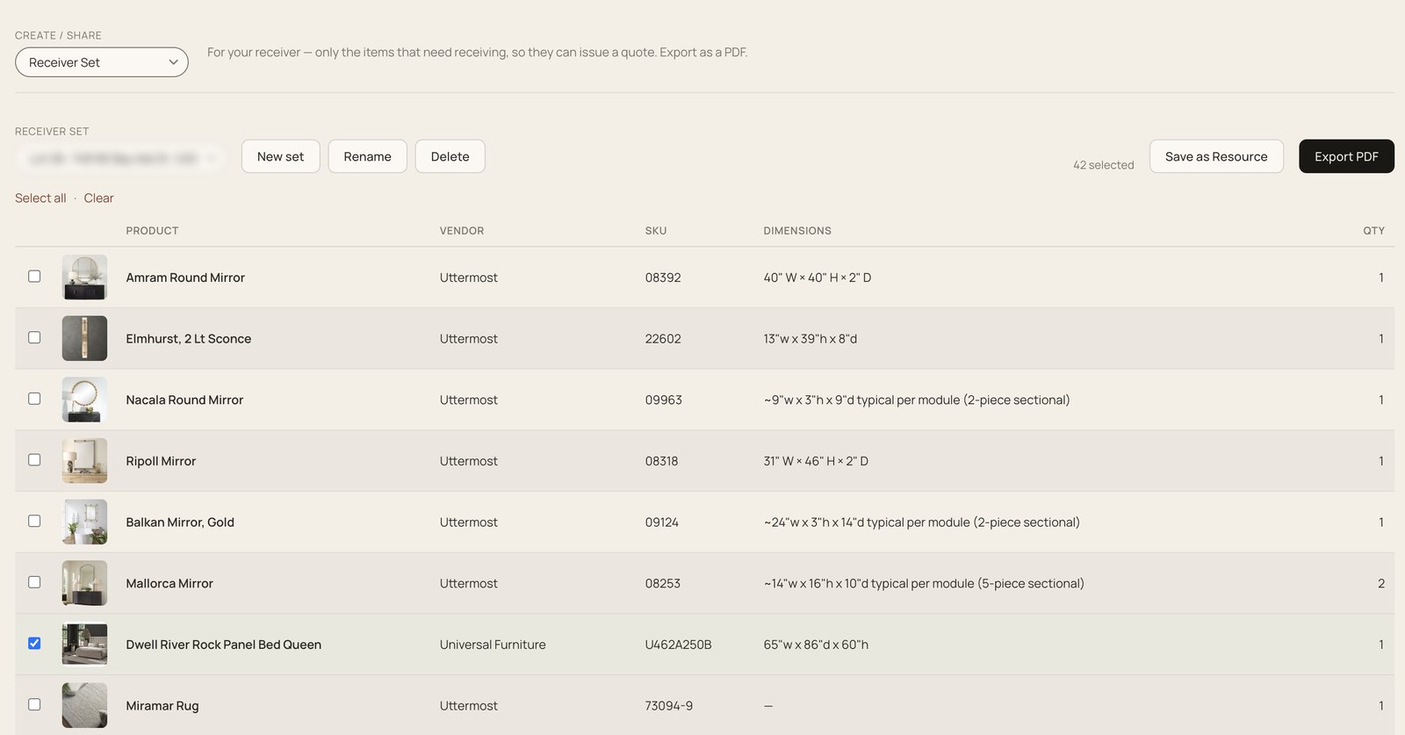This screenshot has width=1405, height=735.
Task: Open the Mallorca Mirror thumbnail image
Action: point(85,583)
